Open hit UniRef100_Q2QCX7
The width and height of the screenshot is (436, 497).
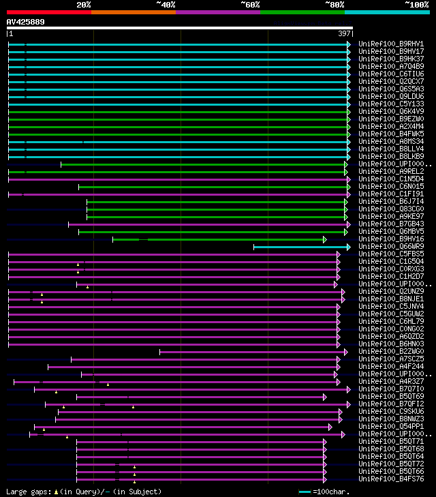point(391,81)
